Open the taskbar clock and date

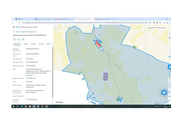coord(166,106)
